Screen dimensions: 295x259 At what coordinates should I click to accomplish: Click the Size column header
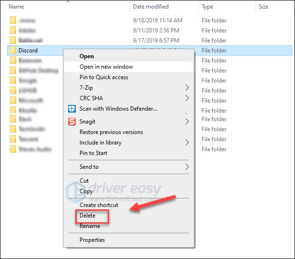click(x=264, y=7)
